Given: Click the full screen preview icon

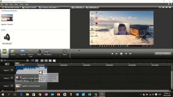Looking at the screenshot, I should [167, 8].
